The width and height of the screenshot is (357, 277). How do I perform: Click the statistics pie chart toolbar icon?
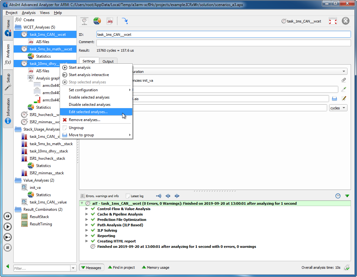97,21
